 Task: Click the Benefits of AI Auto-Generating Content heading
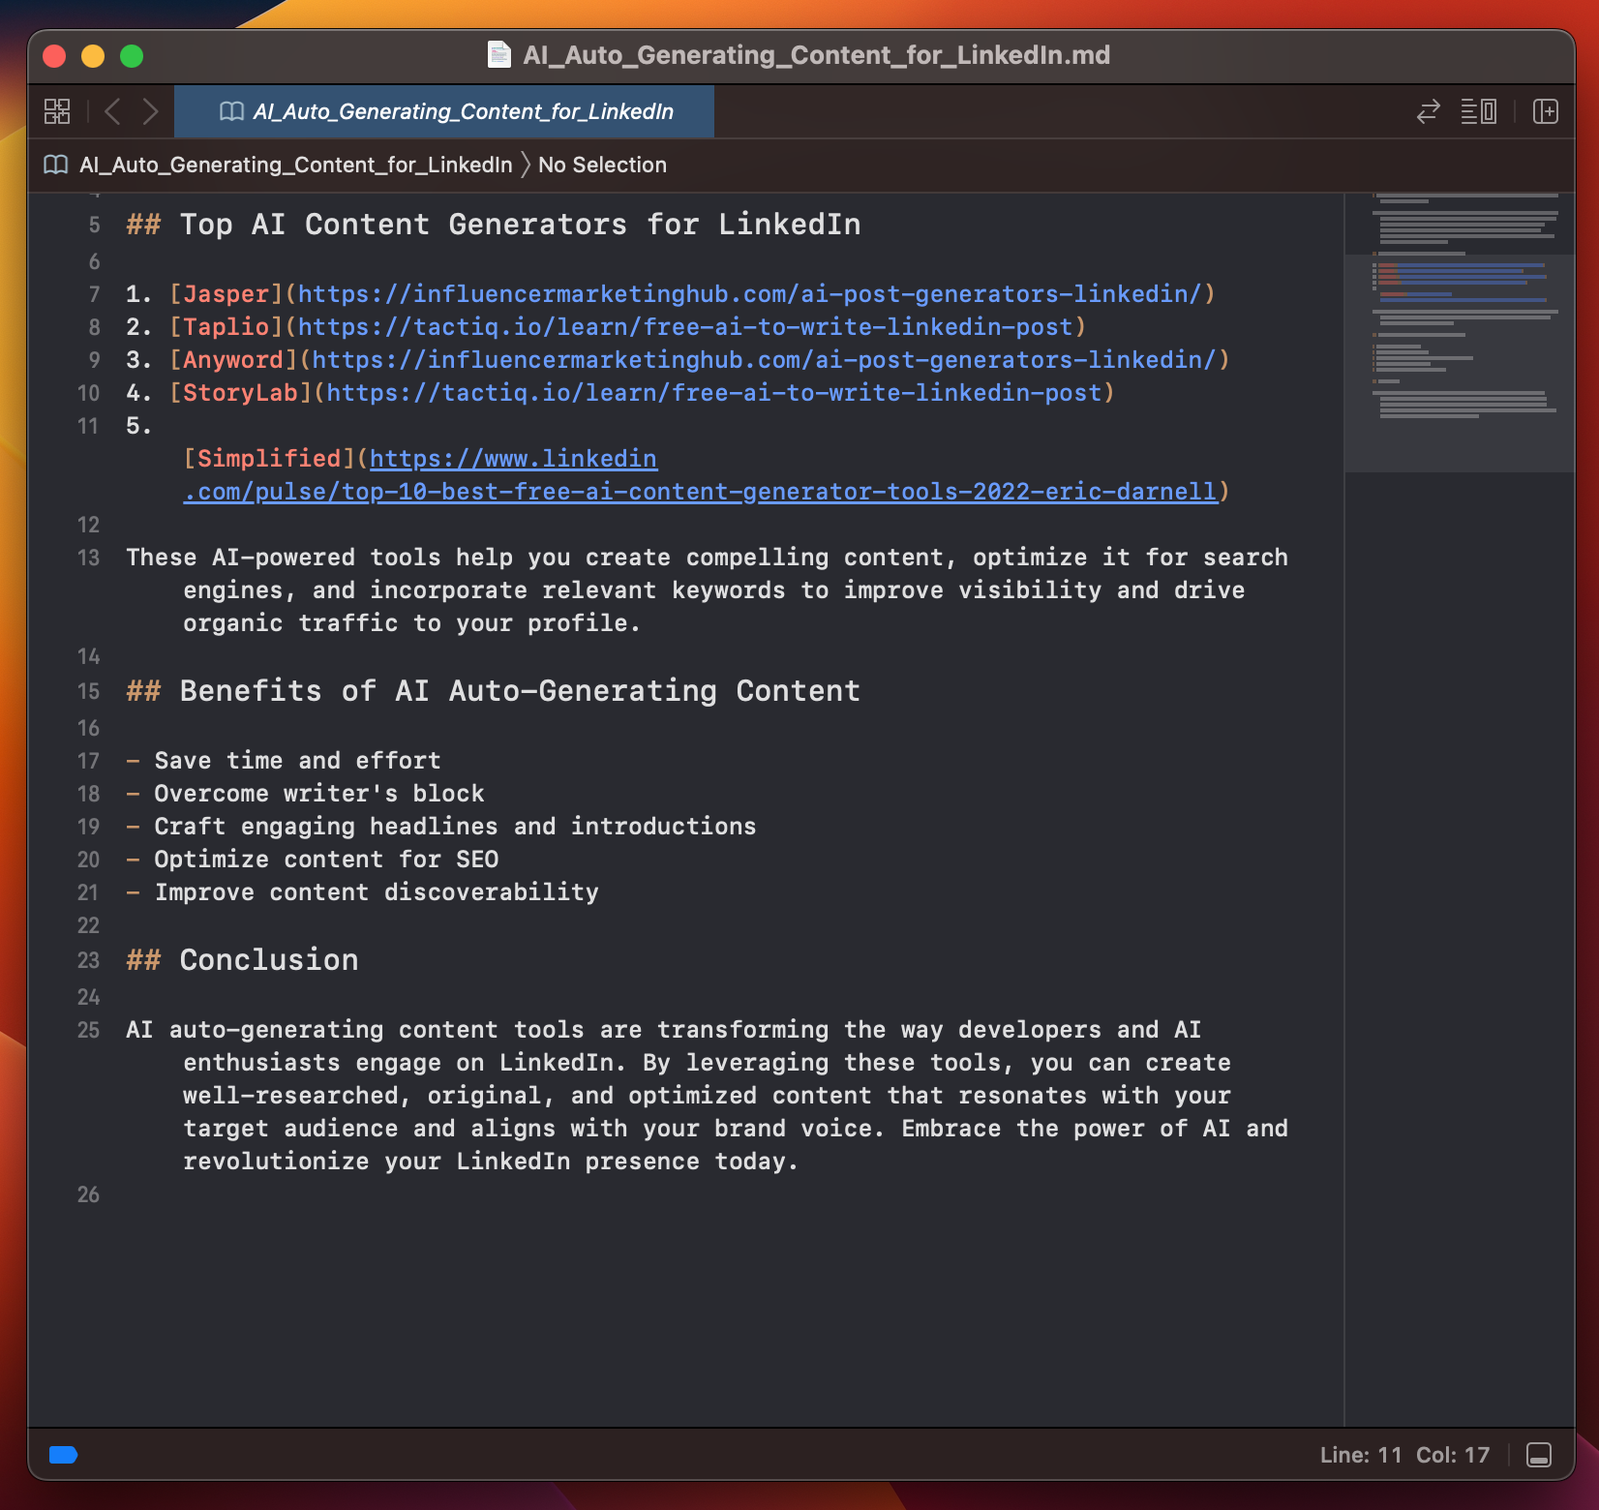click(x=494, y=691)
